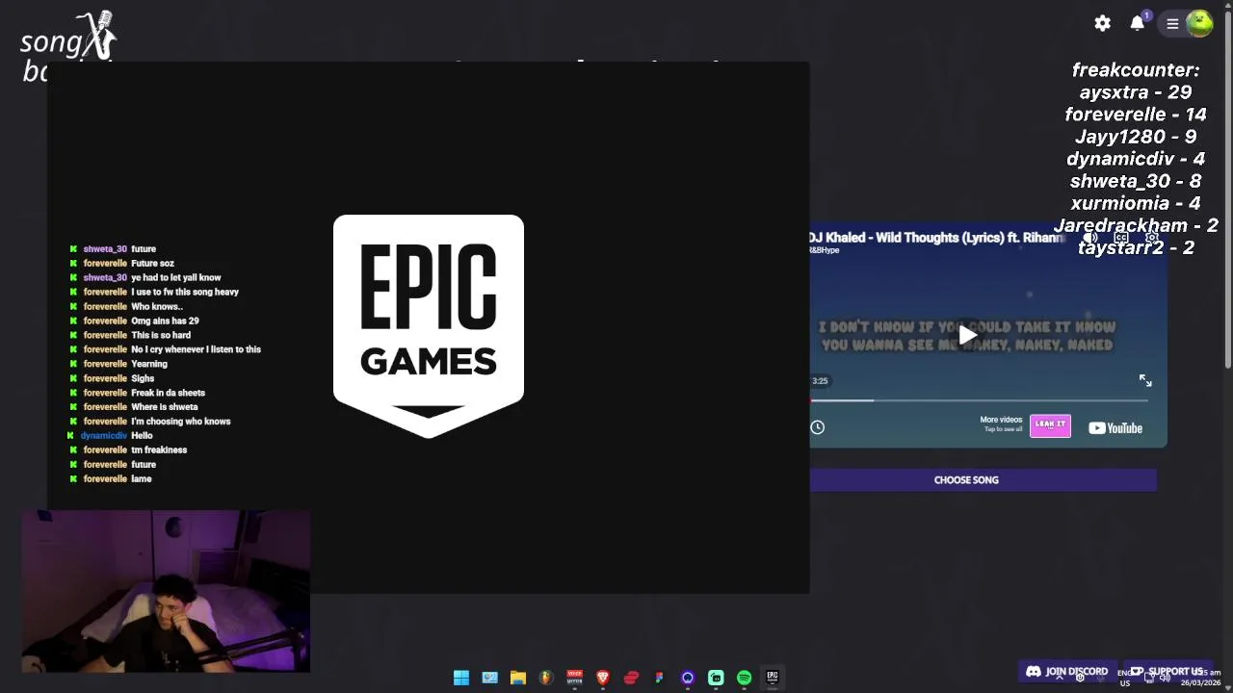The height and width of the screenshot is (693, 1233).
Task: Click chat message 'Where is shweta'
Action: point(133,407)
